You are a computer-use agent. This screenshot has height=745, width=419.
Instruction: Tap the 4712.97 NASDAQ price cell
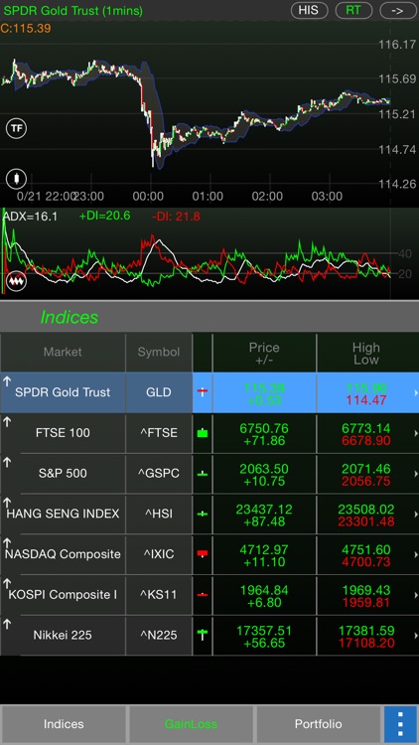click(264, 555)
